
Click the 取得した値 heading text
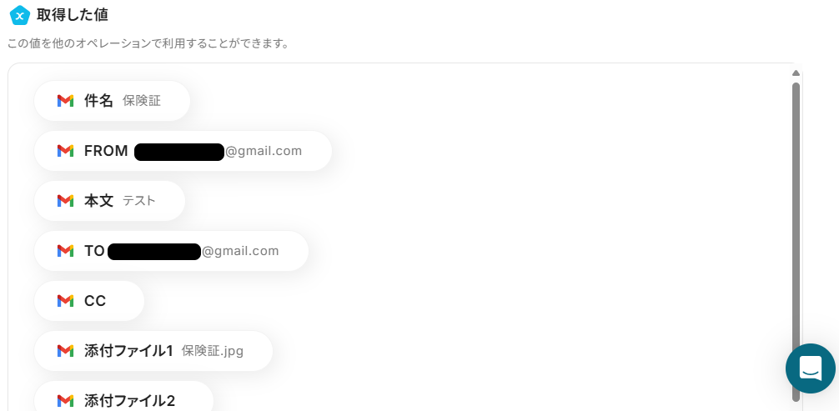point(73,15)
